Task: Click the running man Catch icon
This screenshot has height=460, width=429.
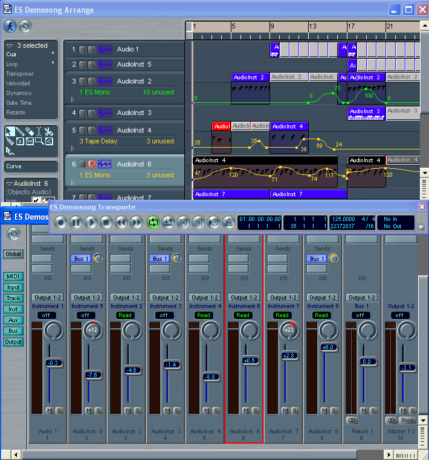Action: click(10, 26)
